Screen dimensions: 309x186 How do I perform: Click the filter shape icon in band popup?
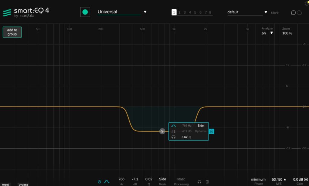[x=174, y=126]
